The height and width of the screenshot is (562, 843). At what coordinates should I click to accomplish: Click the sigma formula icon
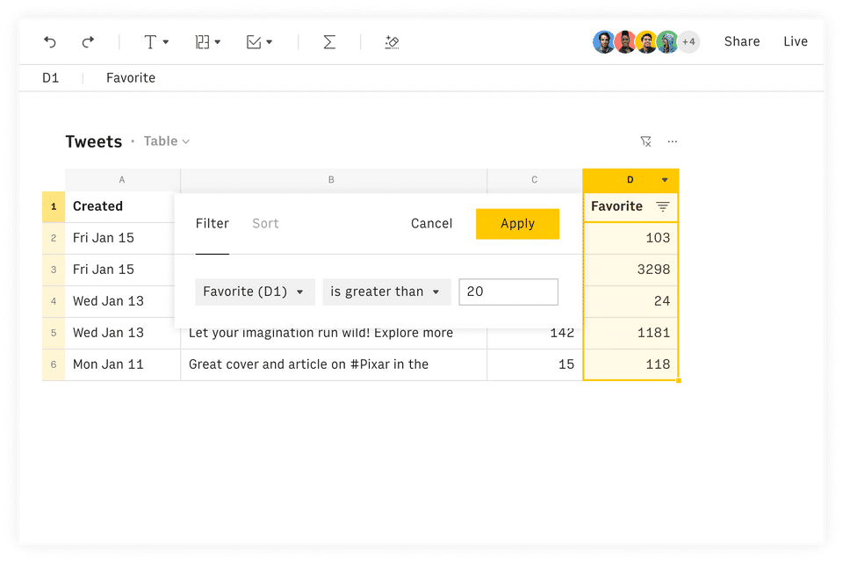point(329,42)
